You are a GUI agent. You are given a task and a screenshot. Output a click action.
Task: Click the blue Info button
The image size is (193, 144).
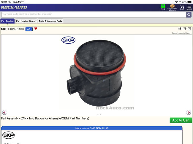coord(29,29)
